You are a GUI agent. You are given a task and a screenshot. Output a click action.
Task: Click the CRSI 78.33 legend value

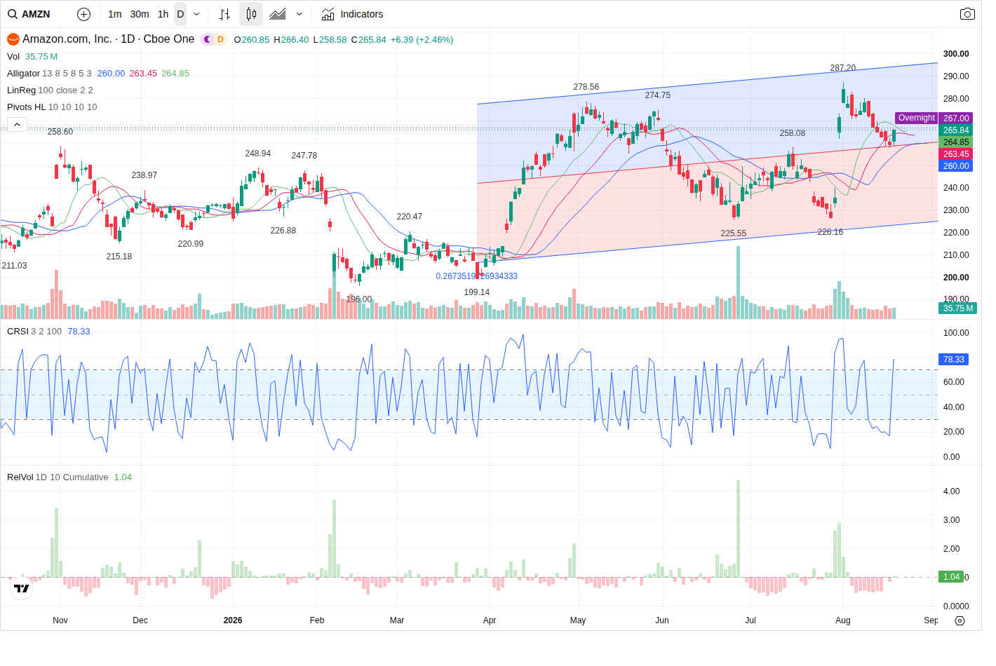click(79, 332)
